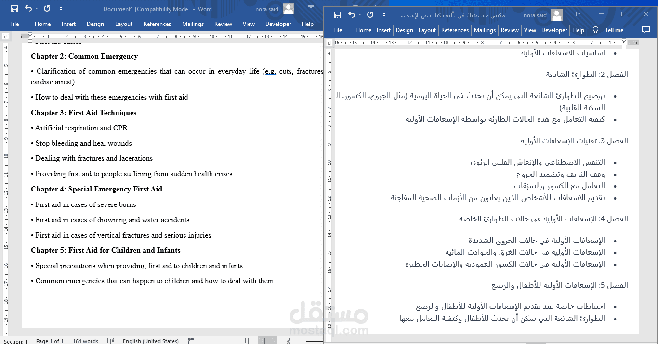Go to the Design tab in left window
Viewport: 658px width, 344px height.
pyautogui.click(x=95, y=24)
